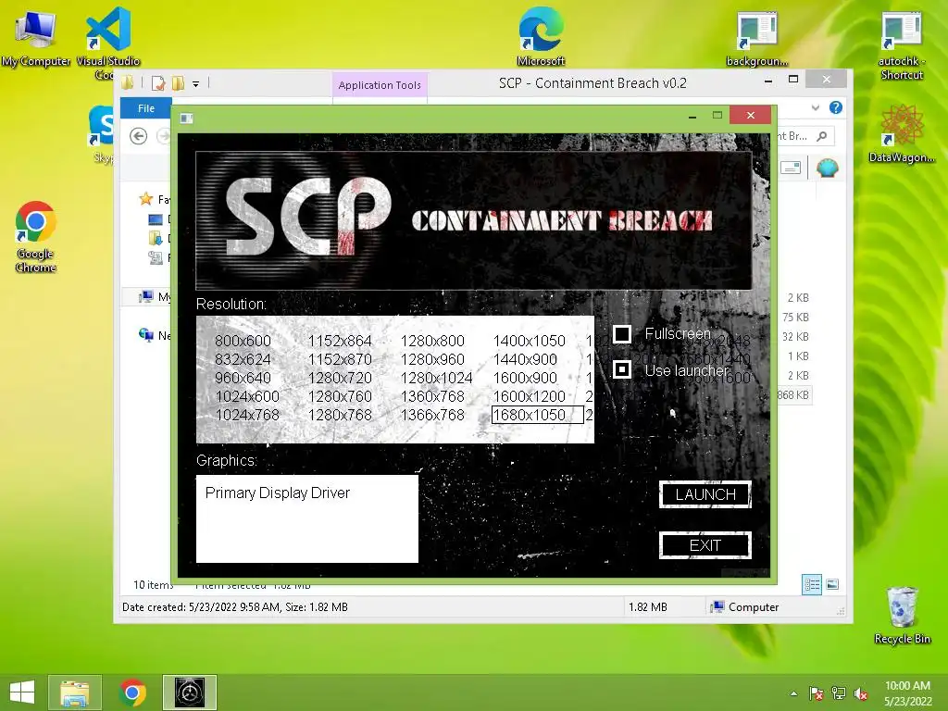This screenshot has height=711, width=948.
Task: Open Chrome from the taskbar
Action: tap(132, 692)
